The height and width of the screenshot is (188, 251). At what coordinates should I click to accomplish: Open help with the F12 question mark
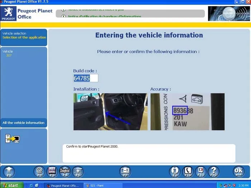pos(214,171)
